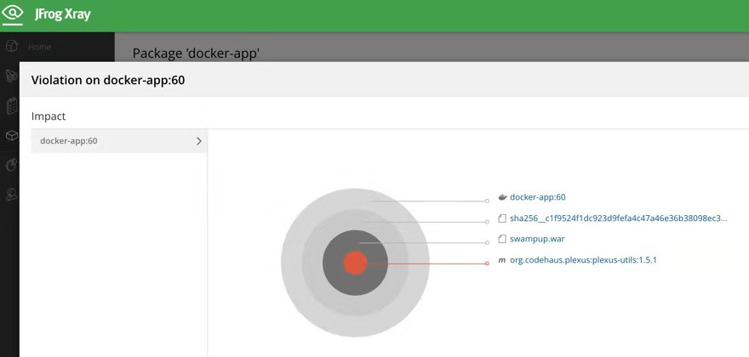The image size is (749, 357).
Task: Click the JFrog Xray eye logo
Action: pyautogui.click(x=13, y=14)
